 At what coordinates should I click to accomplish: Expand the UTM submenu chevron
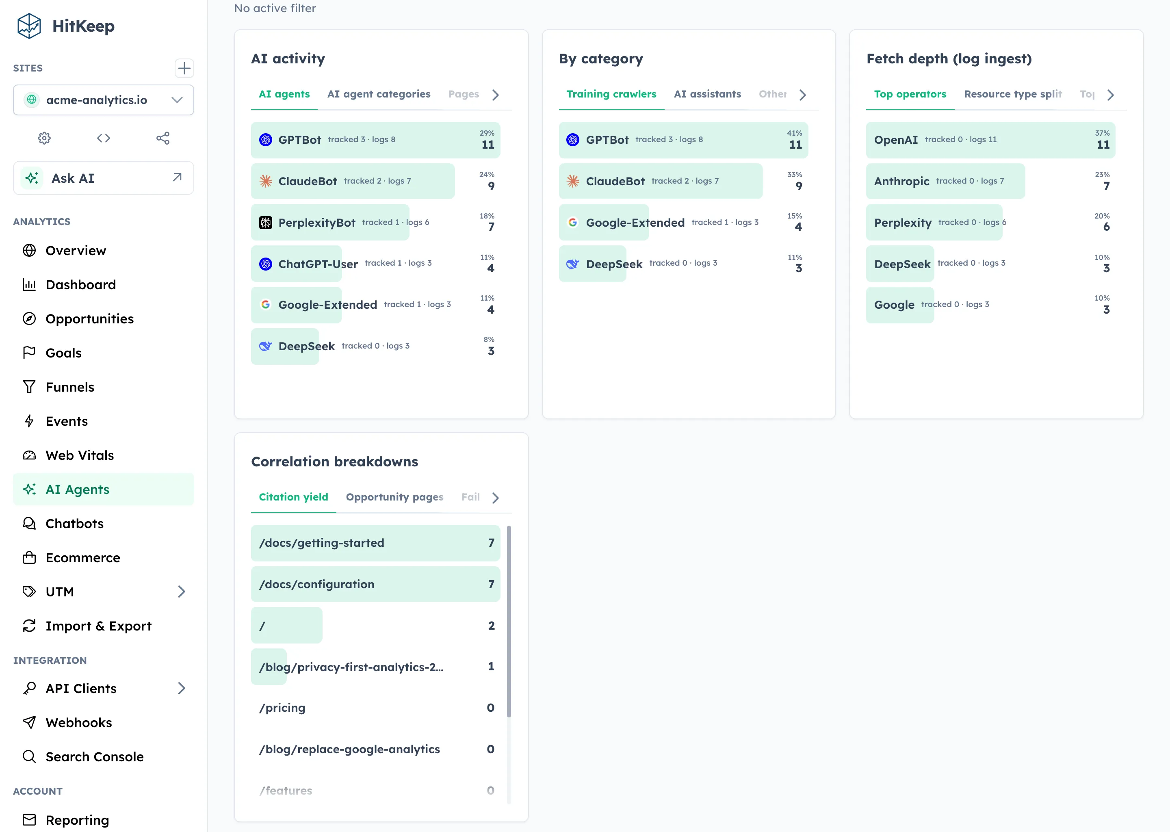click(181, 592)
